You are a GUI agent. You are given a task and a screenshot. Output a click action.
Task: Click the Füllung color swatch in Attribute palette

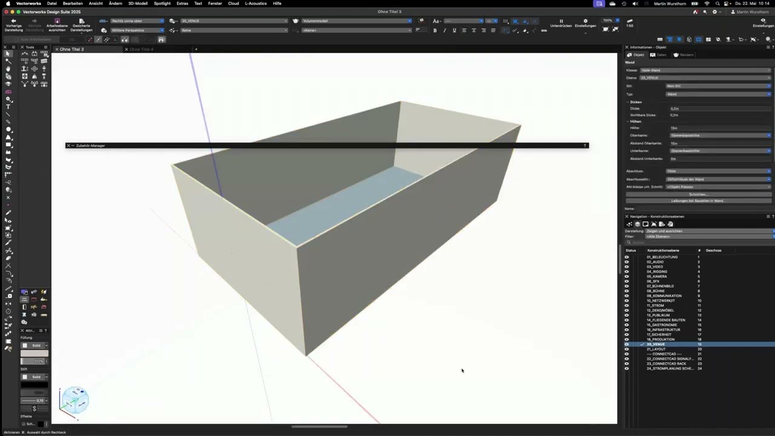(35, 353)
